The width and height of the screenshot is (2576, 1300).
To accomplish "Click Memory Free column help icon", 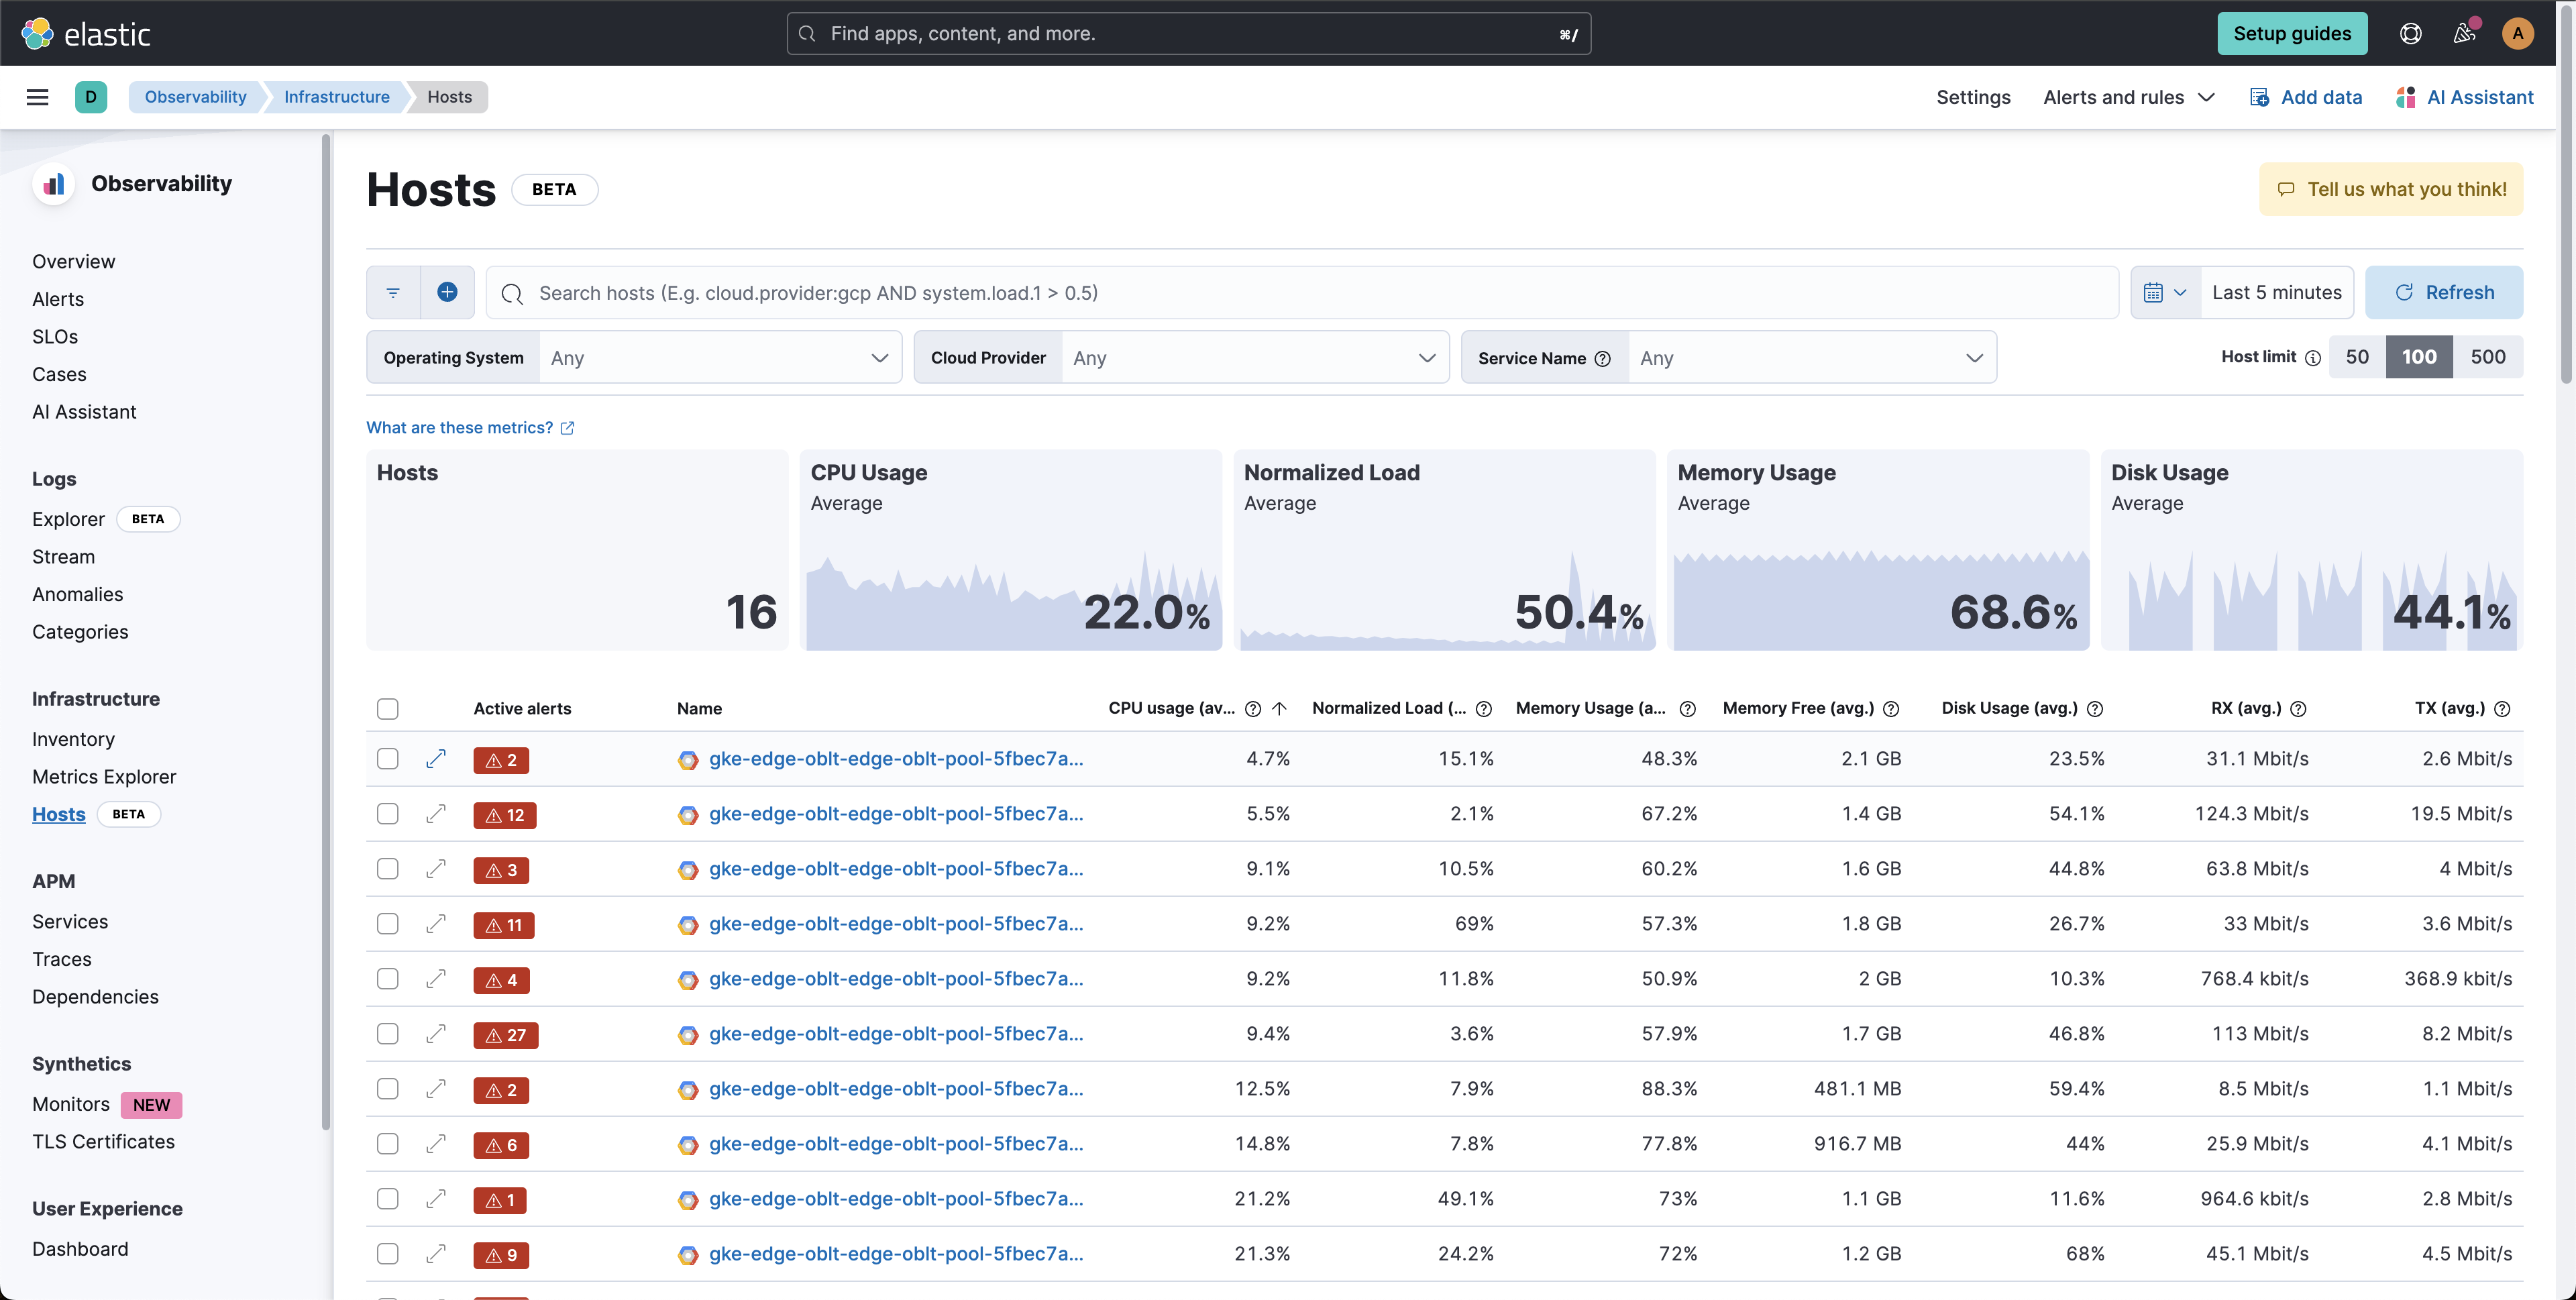I will coord(1890,708).
